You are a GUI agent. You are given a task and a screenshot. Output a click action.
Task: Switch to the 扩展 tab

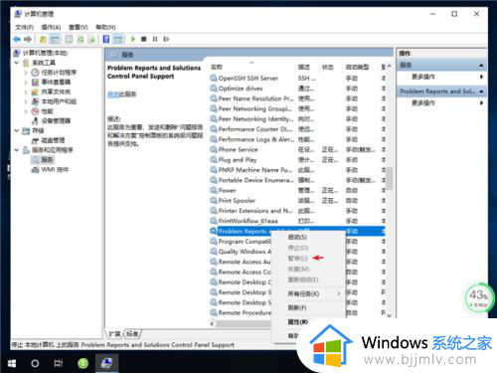114,334
